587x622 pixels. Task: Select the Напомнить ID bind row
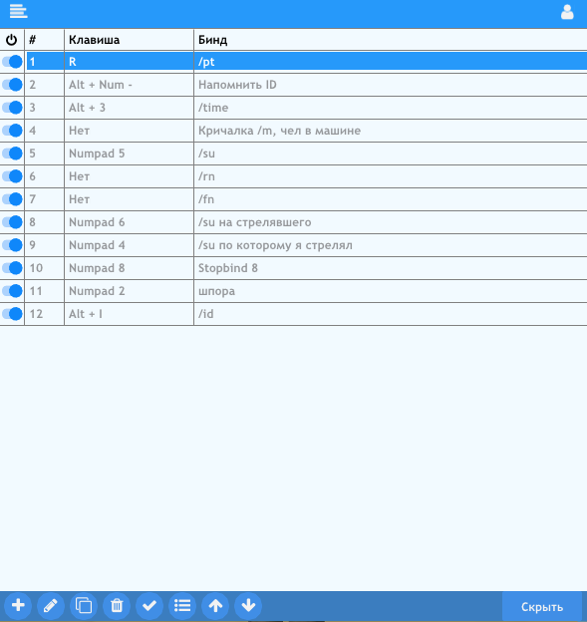pos(293,85)
